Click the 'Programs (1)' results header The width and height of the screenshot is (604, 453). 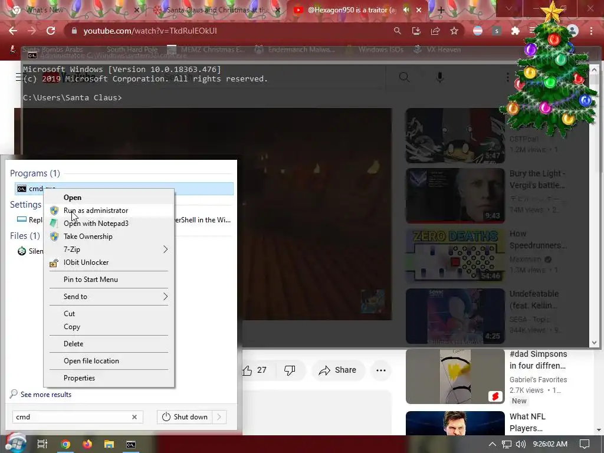[35, 173]
